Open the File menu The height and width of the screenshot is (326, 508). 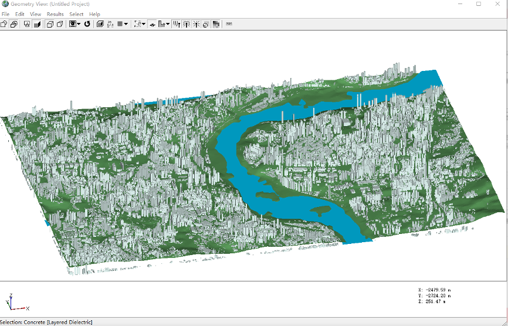pyautogui.click(x=5, y=14)
